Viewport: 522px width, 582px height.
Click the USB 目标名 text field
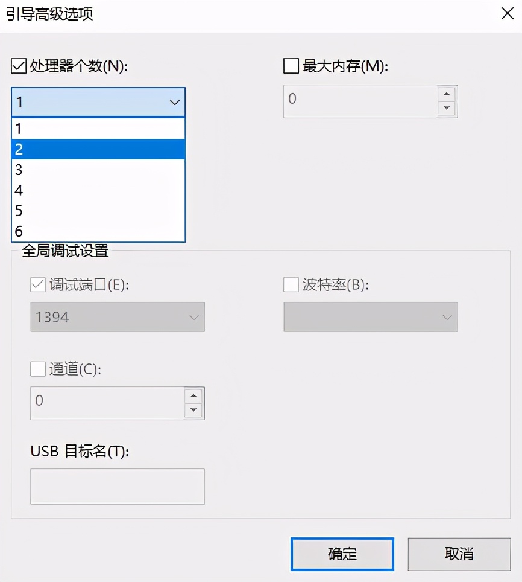(x=118, y=486)
